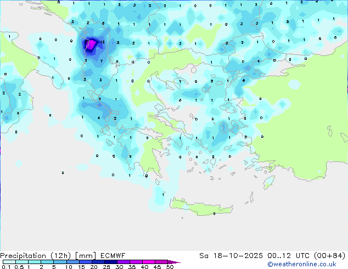Click the 20–25 mm dark blue swatch
This screenshot has width=348, height=269.
point(98,262)
